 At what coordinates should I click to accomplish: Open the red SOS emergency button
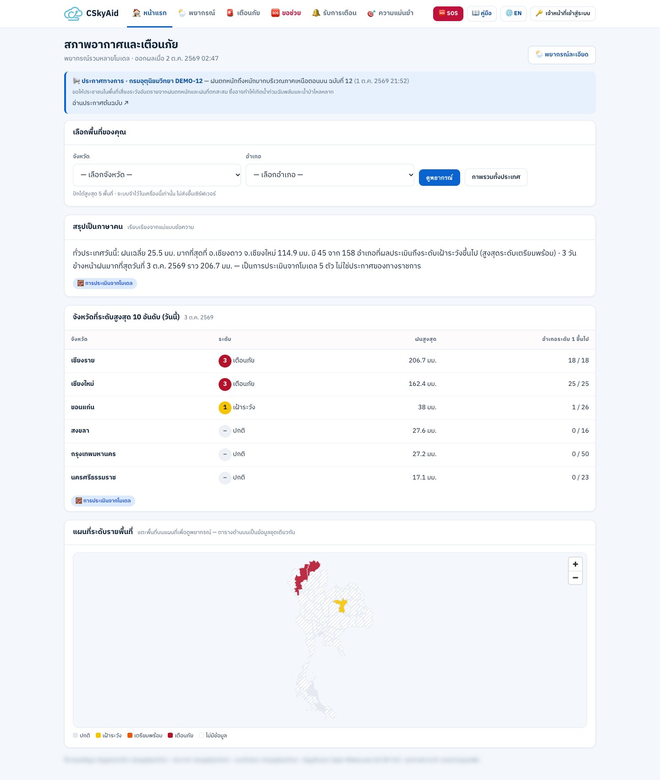tap(448, 13)
